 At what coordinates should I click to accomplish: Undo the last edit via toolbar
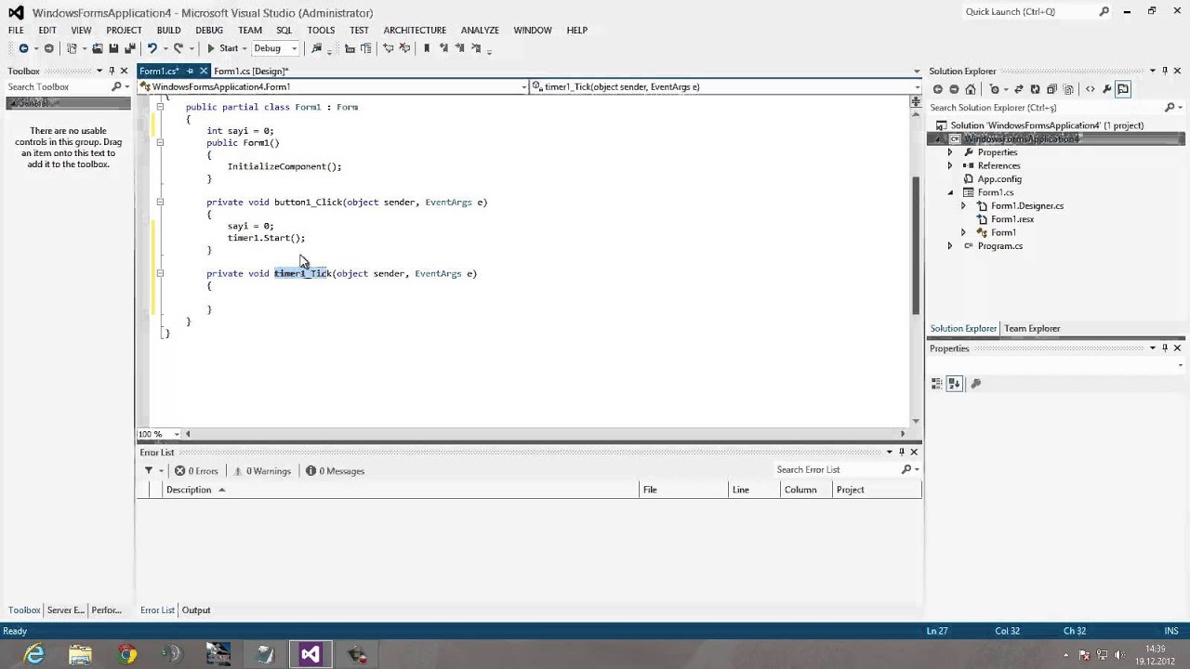click(152, 48)
